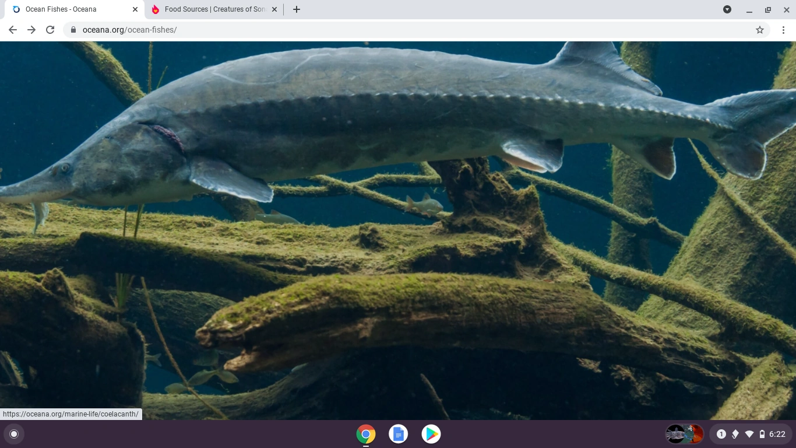The width and height of the screenshot is (796, 448).
Task: Click the notification counter badge
Action: [x=721, y=434]
